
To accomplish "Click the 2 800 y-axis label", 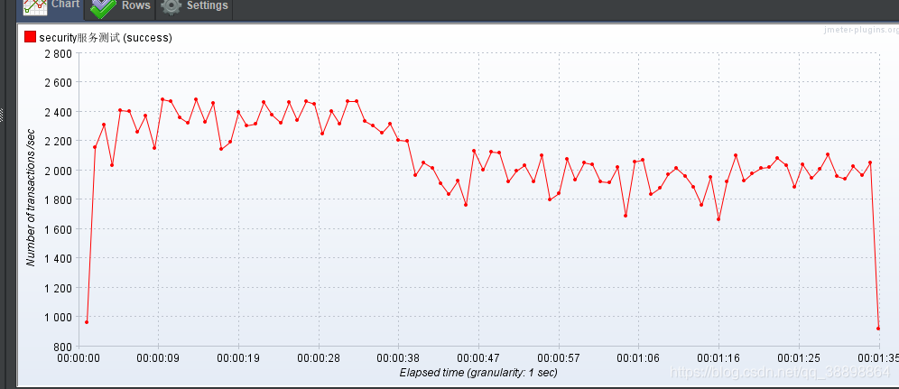I will click(57, 53).
